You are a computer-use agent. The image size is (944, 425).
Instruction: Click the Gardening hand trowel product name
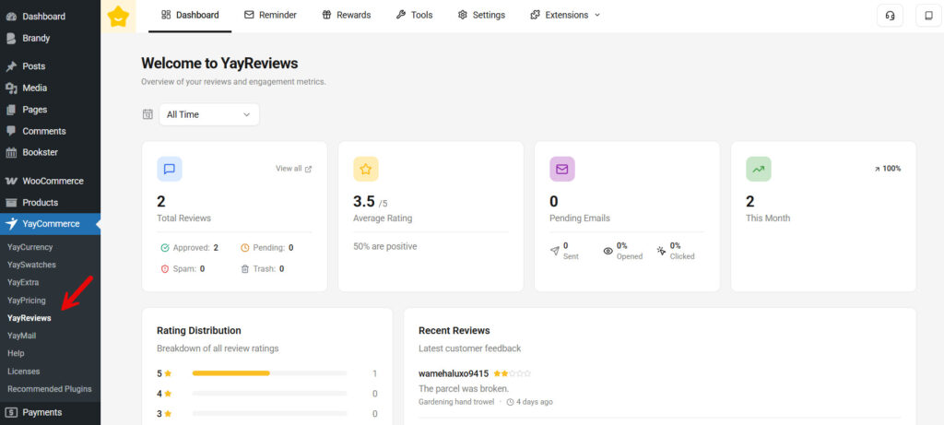pos(456,402)
